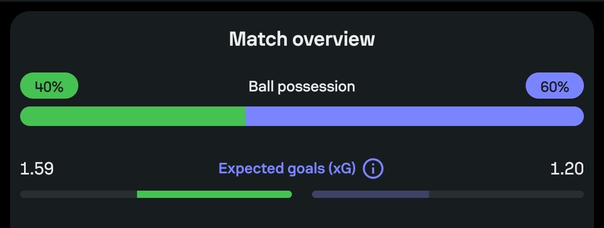Click the rounded right tip of green xG bar
Image resolution: width=604 pixels, height=228 pixels.
[289, 194]
